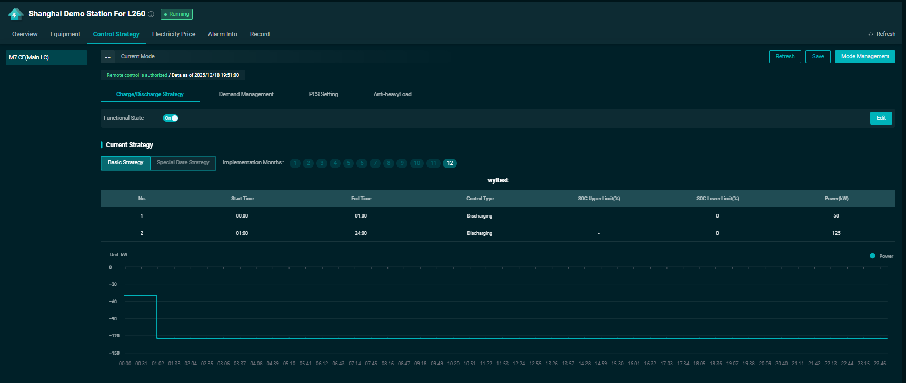Click the Mode Management button
The height and width of the screenshot is (383, 906).
point(864,57)
